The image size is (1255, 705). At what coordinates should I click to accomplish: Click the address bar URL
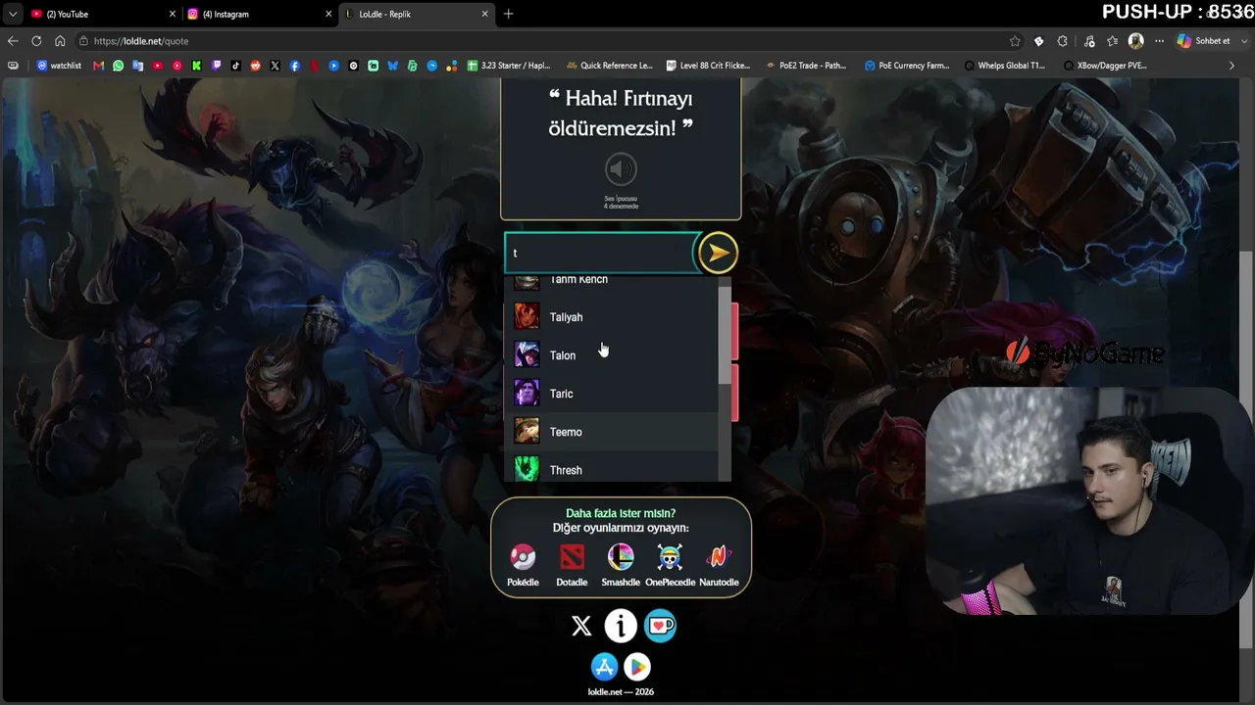pos(141,41)
